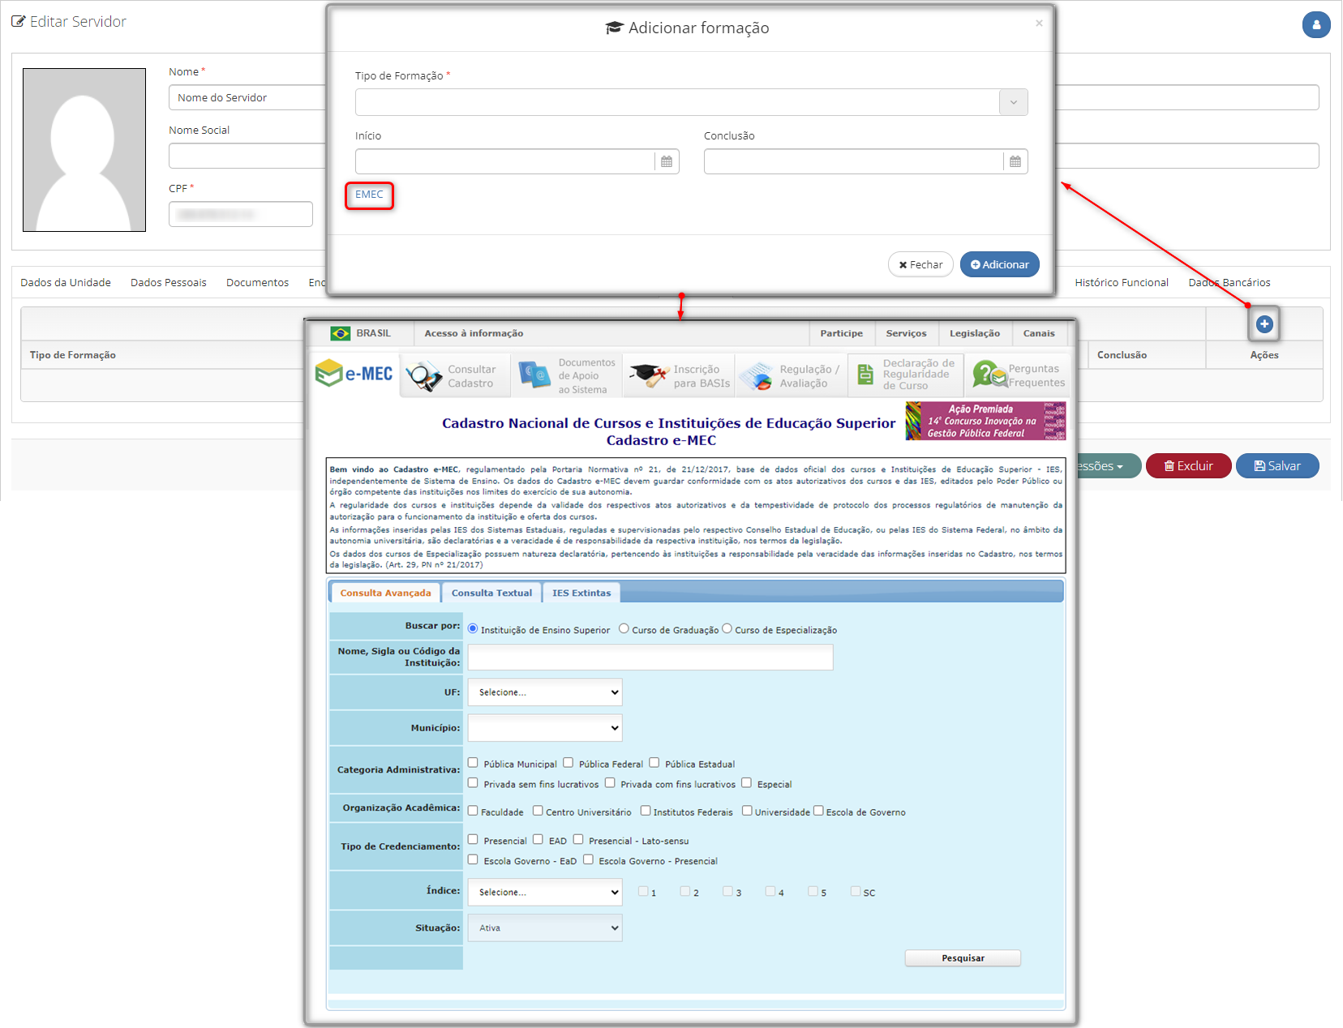Click the Nome do Servidor field
The image size is (1343, 1028).
(248, 97)
